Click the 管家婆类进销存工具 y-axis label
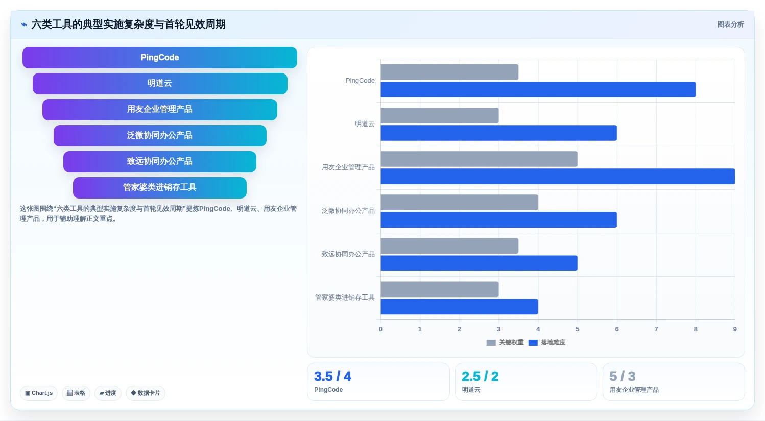The width and height of the screenshot is (765, 421). [345, 298]
